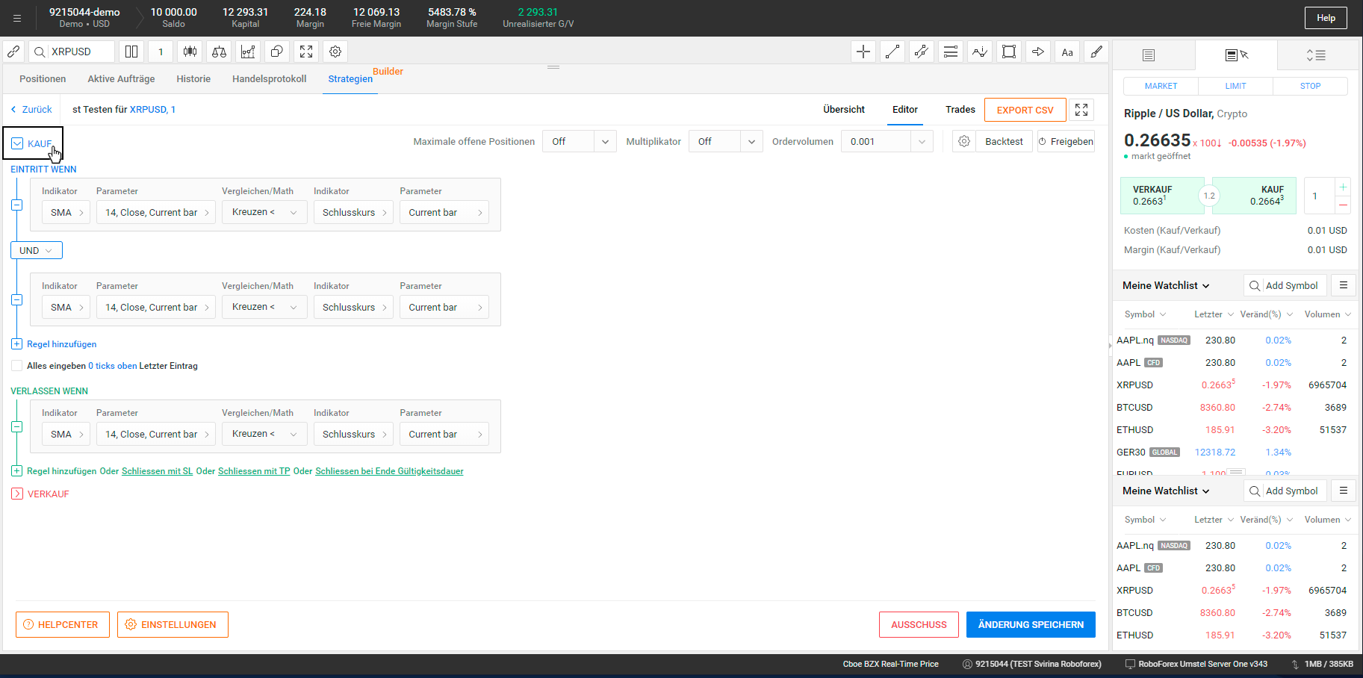Screen dimensions: 1363x678
Task: Click the XRPUSD symbol search field
Action: [79, 52]
